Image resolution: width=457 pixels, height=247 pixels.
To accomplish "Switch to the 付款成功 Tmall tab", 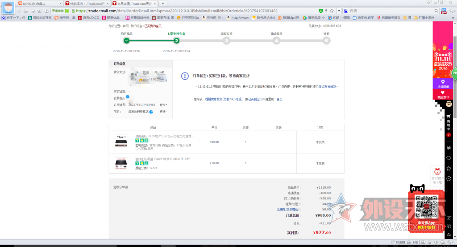I will point(87,4).
